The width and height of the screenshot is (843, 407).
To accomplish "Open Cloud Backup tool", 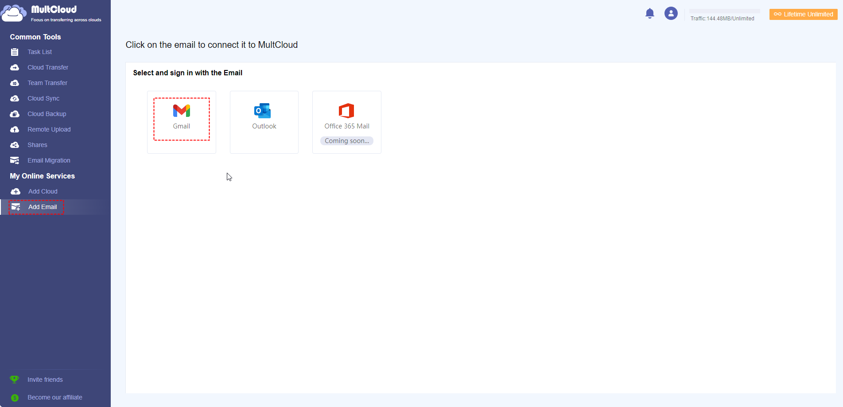I will point(47,114).
